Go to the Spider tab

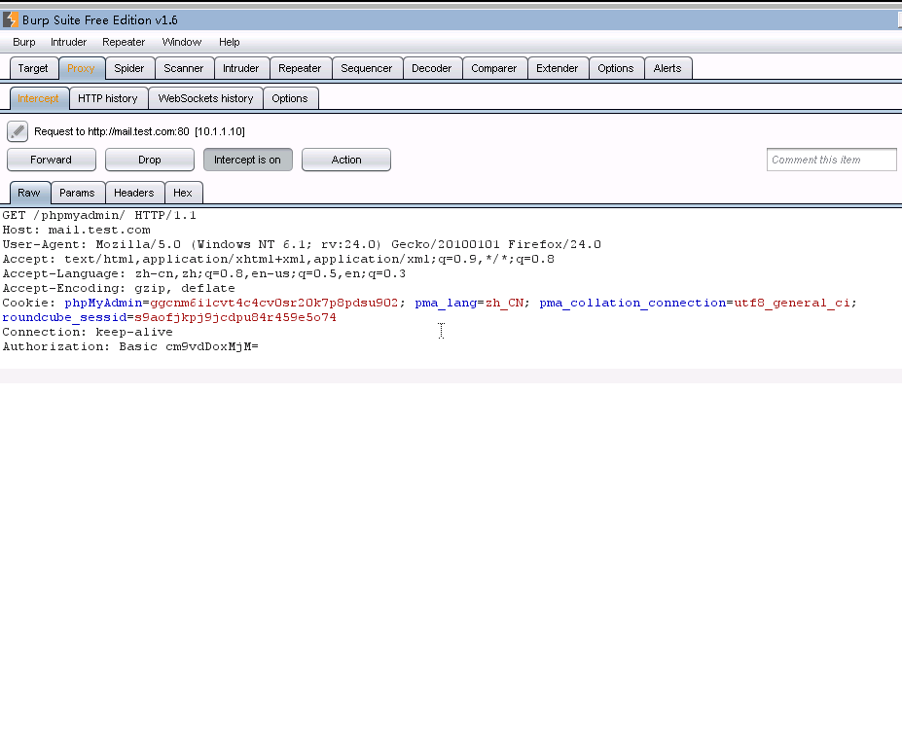[128, 68]
